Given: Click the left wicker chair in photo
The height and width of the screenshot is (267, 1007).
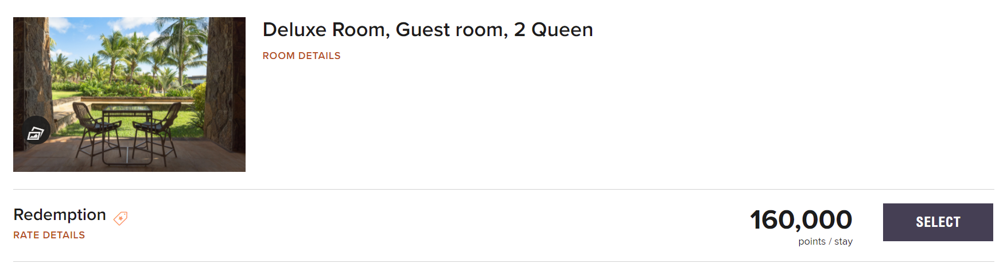Looking at the screenshot, I should 92,129.
